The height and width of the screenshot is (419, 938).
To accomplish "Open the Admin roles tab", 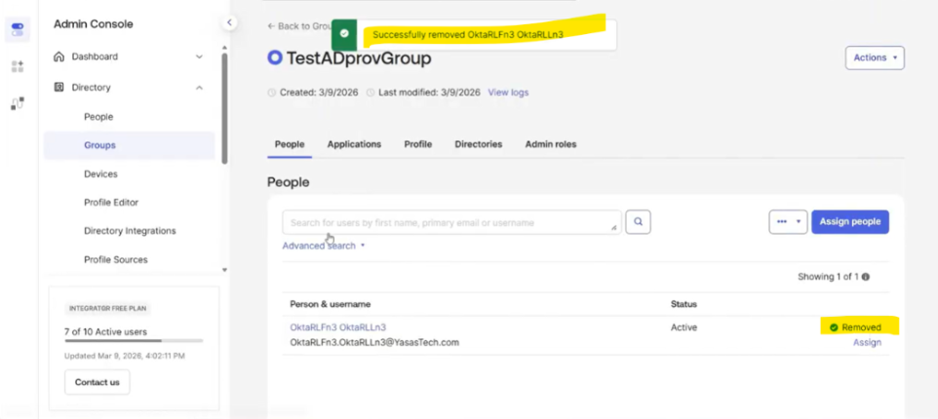I will pos(551,144).
